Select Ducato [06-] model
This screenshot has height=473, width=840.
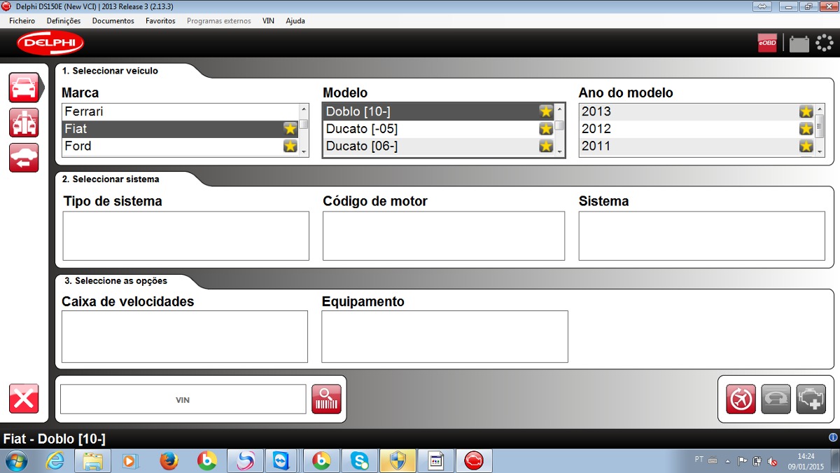[439, 146]
